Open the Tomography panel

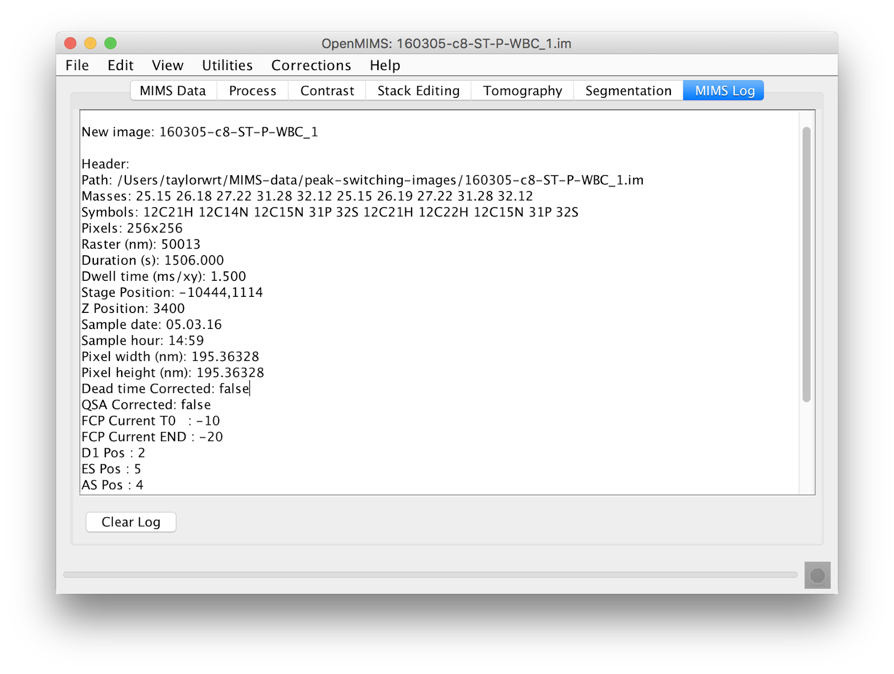tap(522, 90)
